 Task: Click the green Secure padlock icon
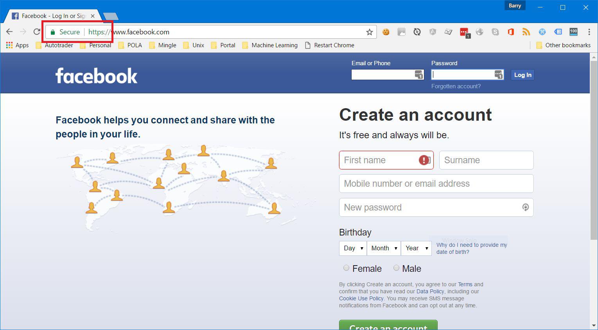(x=53, y=32)
